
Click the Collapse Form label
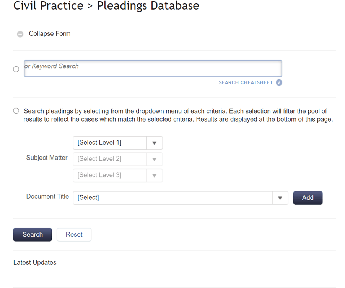coord(50,33)
